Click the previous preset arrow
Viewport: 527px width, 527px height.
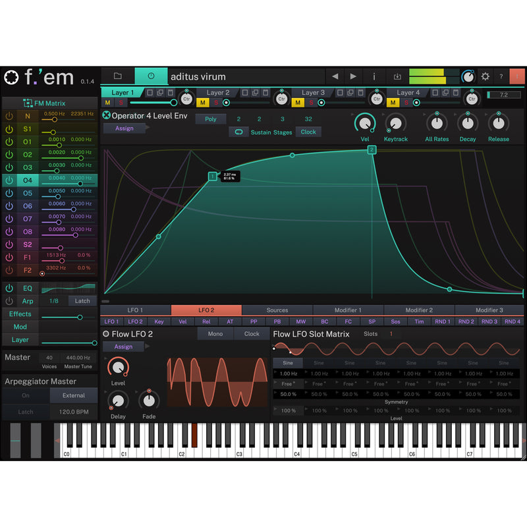(x=335, y=76)
